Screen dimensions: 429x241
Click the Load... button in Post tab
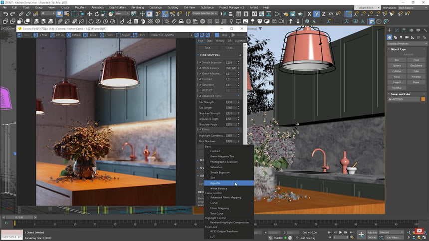tap(230, 47)
